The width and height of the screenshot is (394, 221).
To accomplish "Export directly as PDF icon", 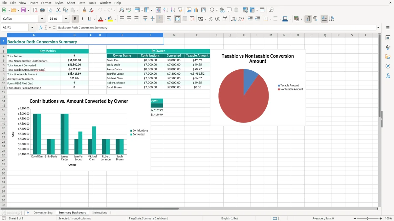I will point(35,10).
